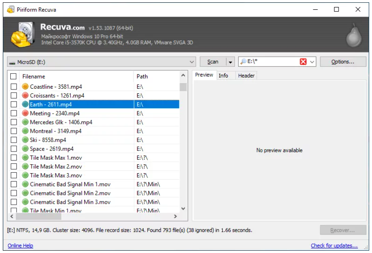Select the file name Montreal - 3149.mp4

(x=55, y=131)
